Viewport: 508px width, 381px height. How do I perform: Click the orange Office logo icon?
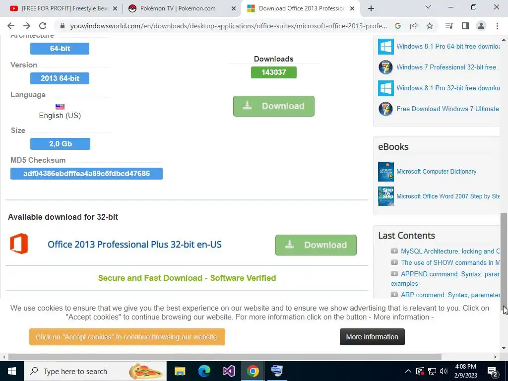[x=19, y=244]
